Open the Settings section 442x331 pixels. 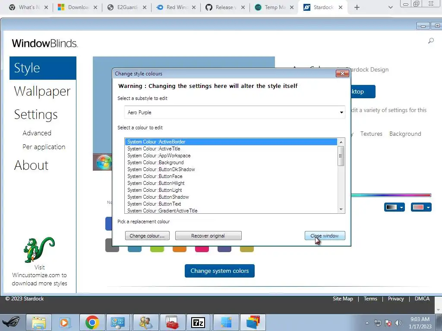(36, 115)
